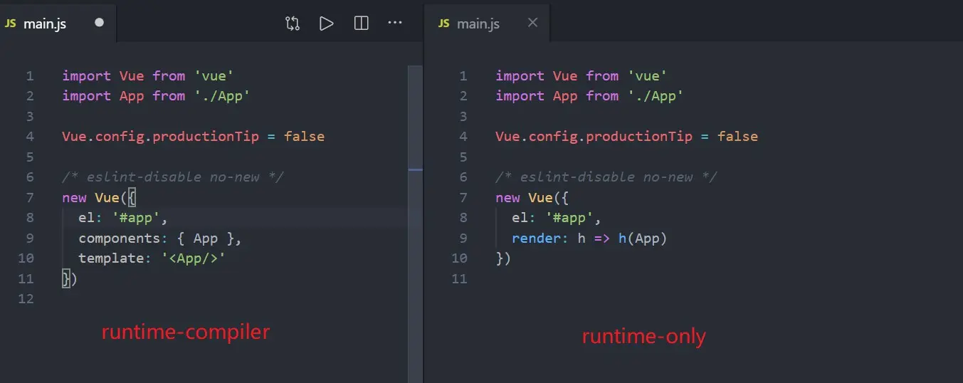Run code with the play icon

click(327, 23)
